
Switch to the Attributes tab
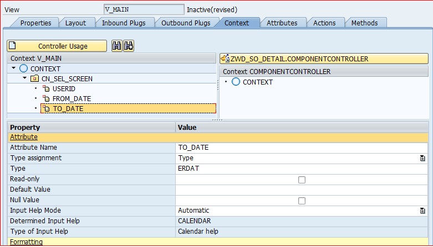coord(282,23)
